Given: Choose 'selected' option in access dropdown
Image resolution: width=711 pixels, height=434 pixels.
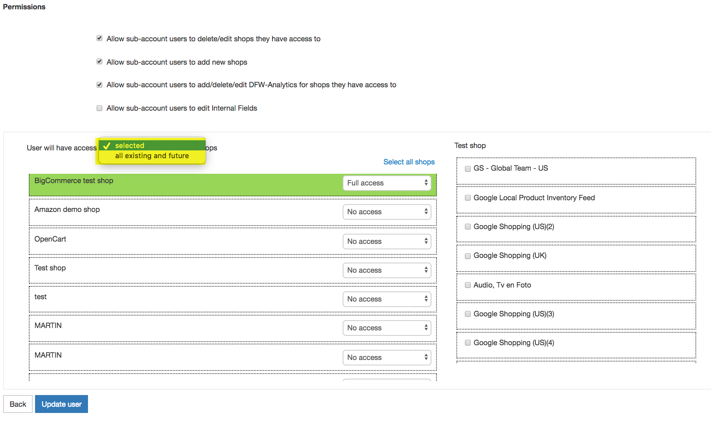Looking at the screenshot, I should [x=152, y=145].
